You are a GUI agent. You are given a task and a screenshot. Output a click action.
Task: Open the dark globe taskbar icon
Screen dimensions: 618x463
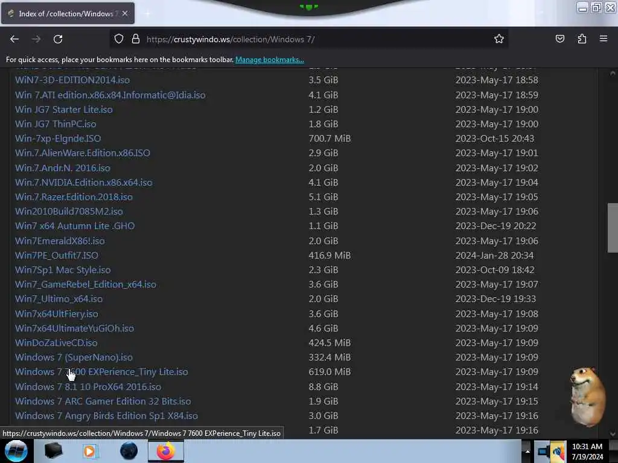click(x=129, y=451)
